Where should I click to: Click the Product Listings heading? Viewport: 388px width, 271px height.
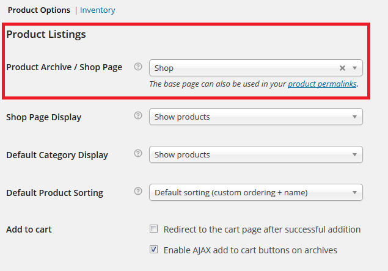point(46,34)
